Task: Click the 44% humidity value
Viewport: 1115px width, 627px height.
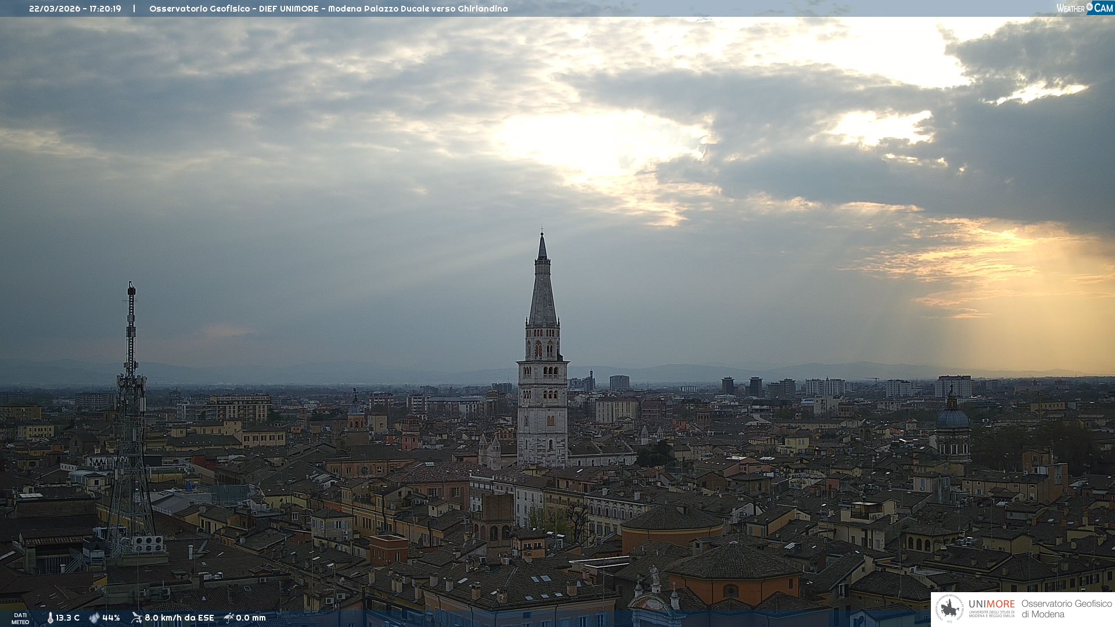Action: 111,618
